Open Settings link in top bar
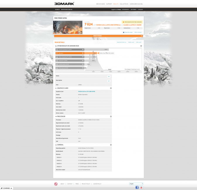 (133, 10)
